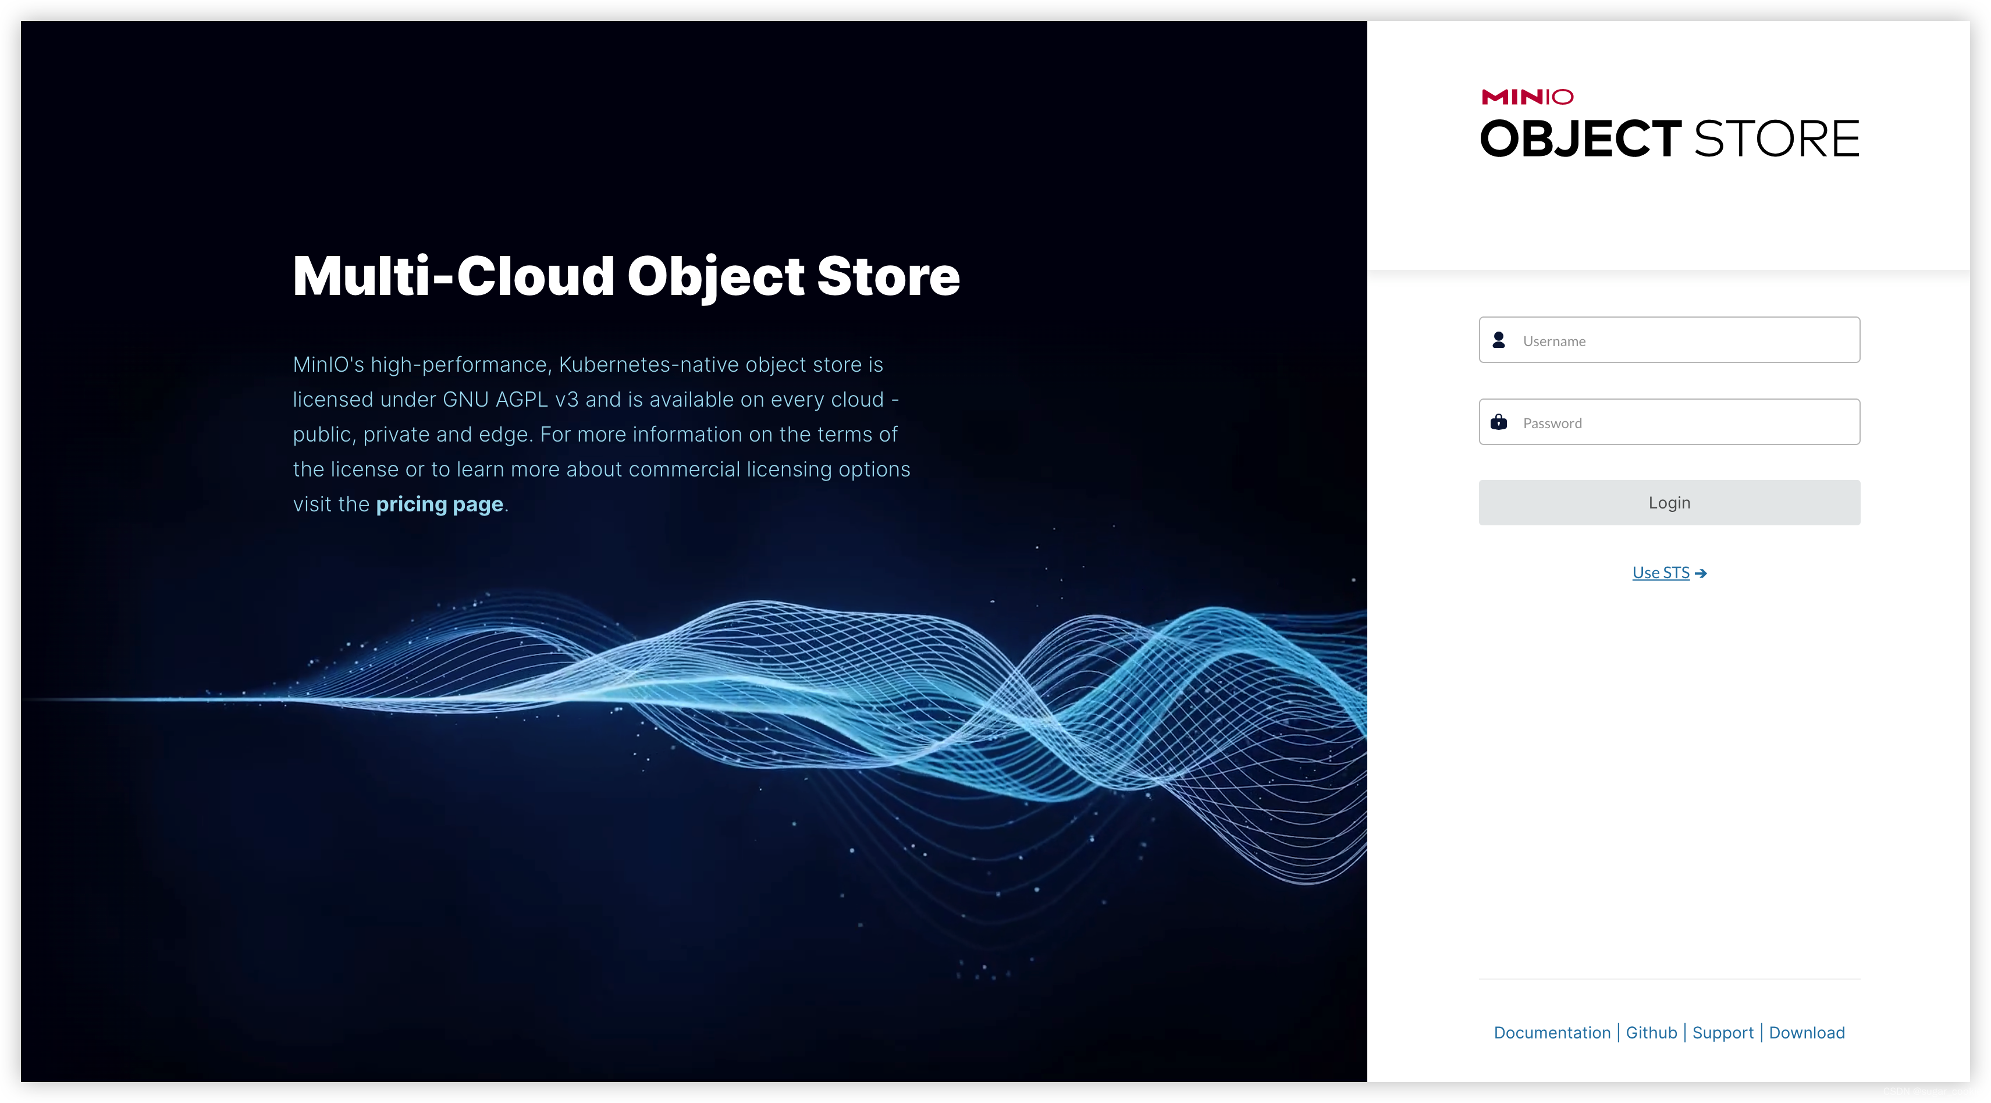
Task: Click the red MinIO logo
Action: click(1527, 97)
